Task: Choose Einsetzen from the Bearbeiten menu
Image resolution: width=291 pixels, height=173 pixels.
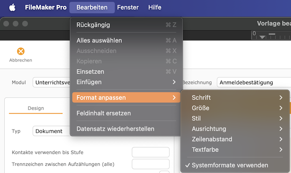Action: pos(126,71)
